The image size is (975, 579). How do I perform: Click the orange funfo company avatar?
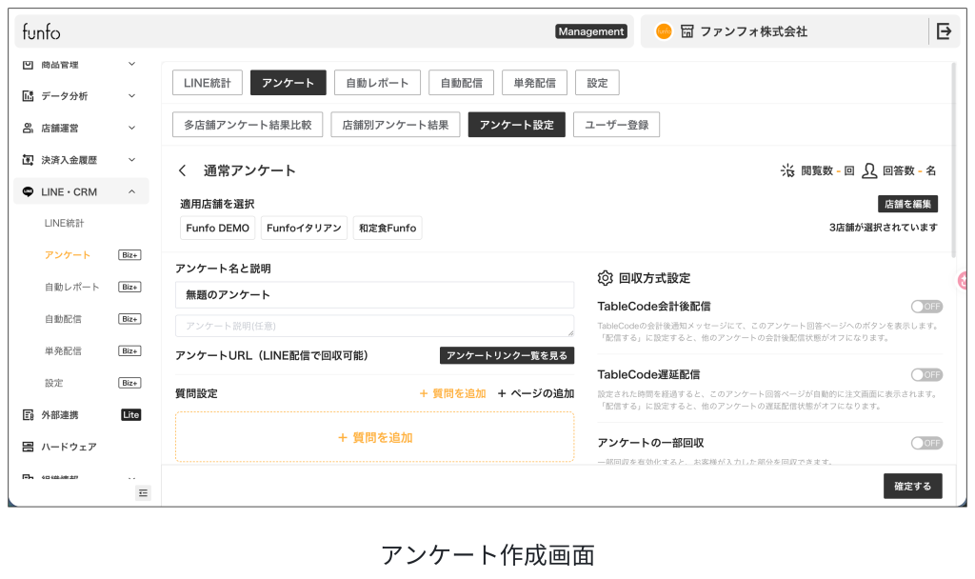click(x=664, y=31)
